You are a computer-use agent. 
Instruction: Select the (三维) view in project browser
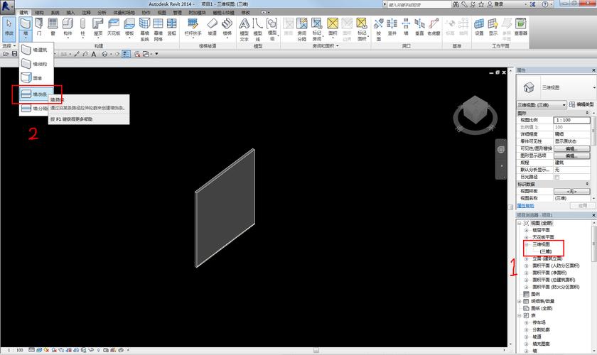click(x=546, y=251)
